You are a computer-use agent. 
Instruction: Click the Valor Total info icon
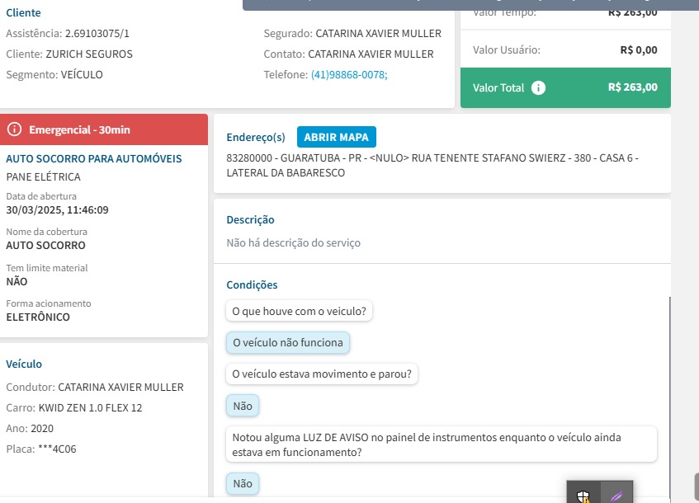point(539,87)
